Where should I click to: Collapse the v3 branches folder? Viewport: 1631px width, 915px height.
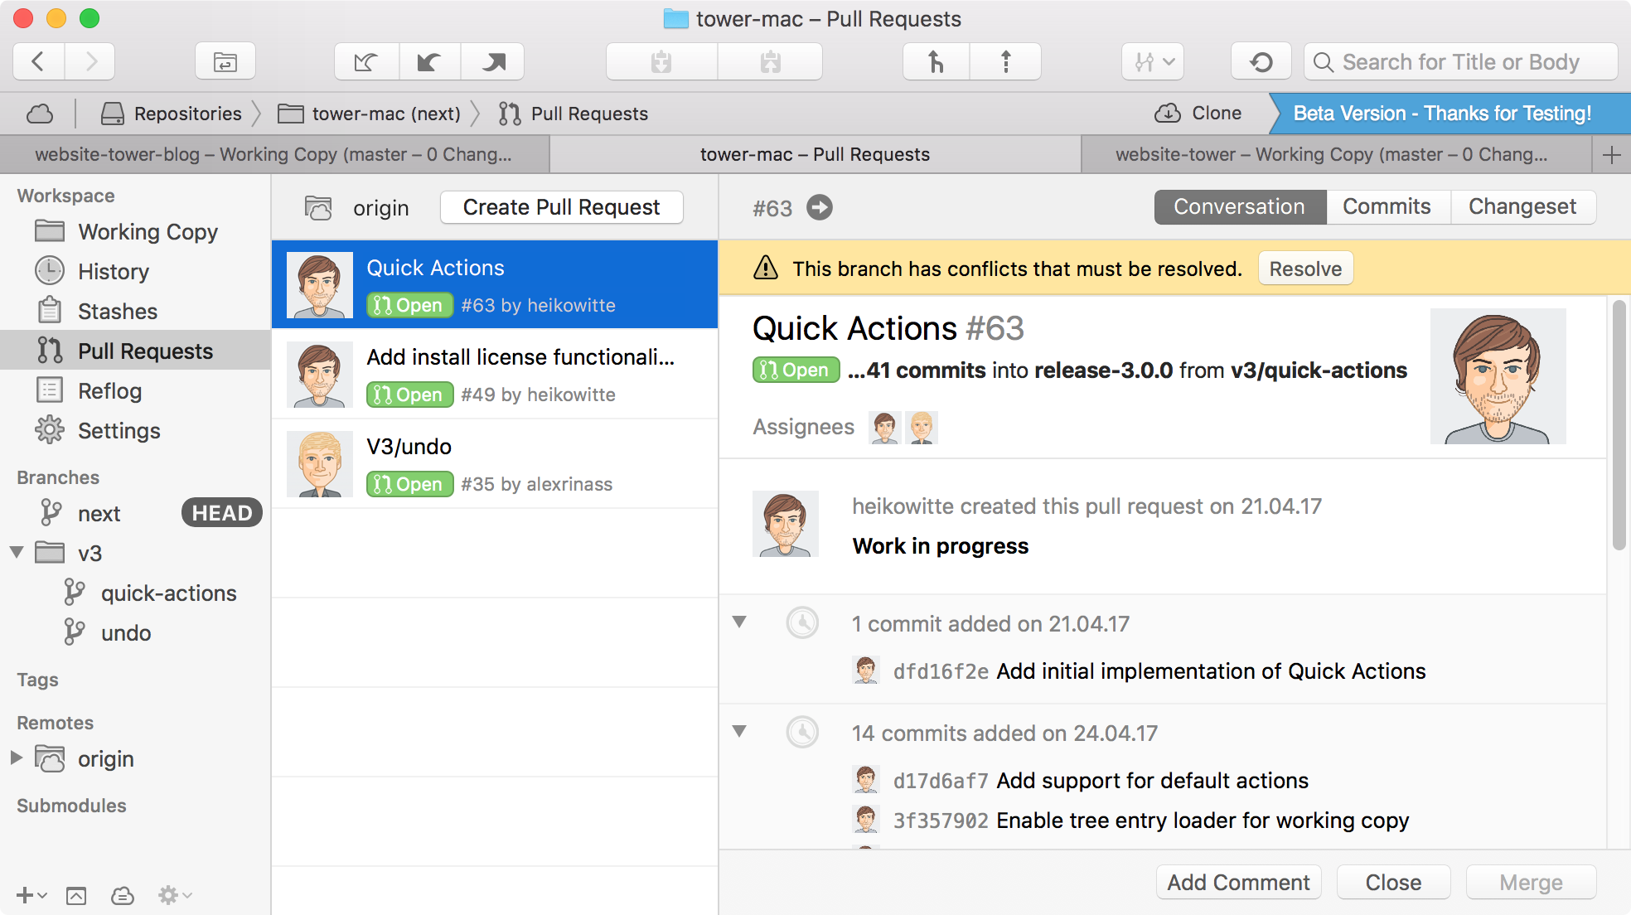(17, 553)
